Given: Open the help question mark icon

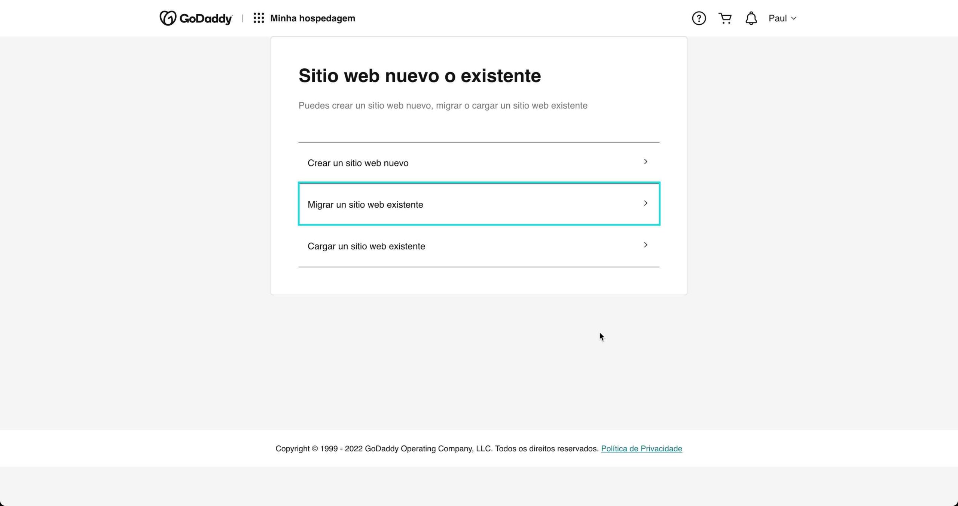Looking at the screenshot, I should (x=699, y=18).
